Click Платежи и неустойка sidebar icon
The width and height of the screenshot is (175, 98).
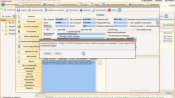pos(19,26)
